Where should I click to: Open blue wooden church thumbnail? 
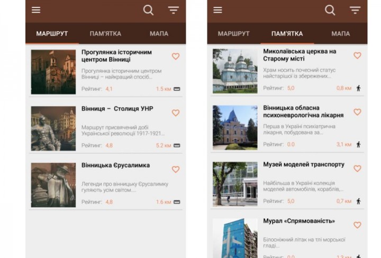click(x=235, y=71)
